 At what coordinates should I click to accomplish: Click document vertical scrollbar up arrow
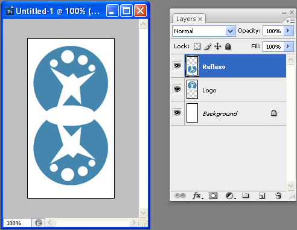click(x=143, y=24)
